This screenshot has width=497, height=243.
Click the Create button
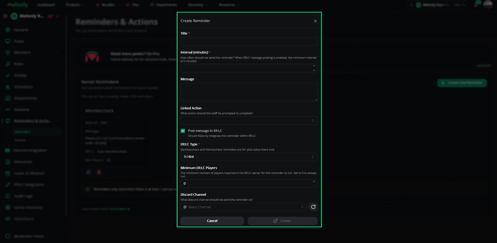pyautogui.click(x=283, y=221)
